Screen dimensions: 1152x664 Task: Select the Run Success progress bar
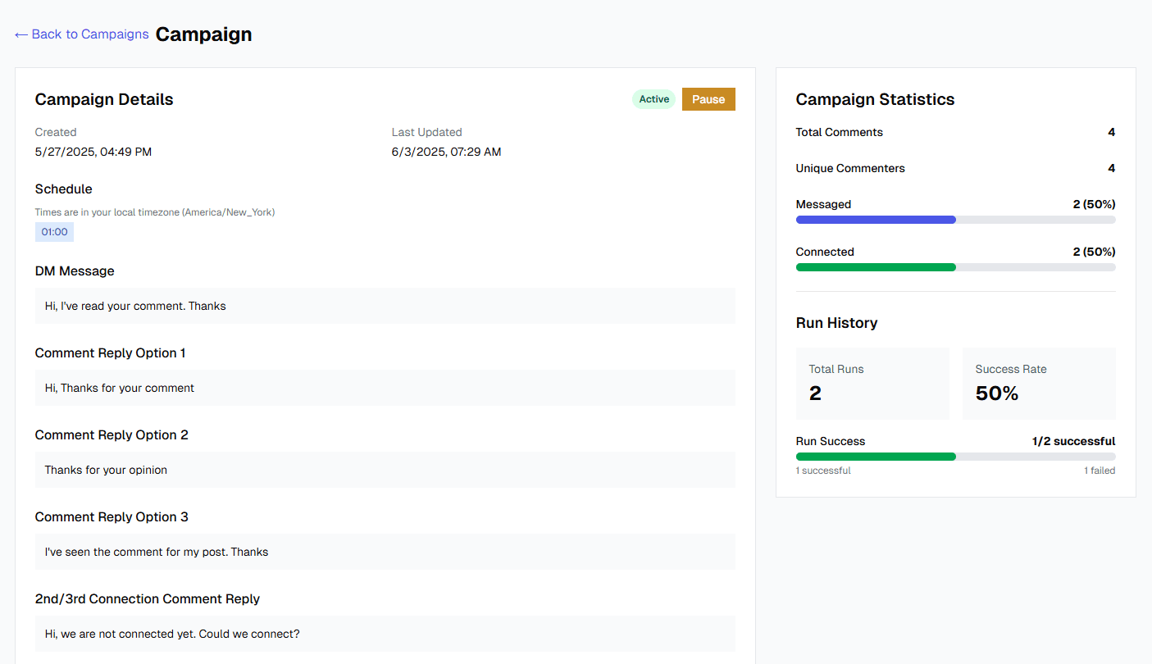point(955,456)
